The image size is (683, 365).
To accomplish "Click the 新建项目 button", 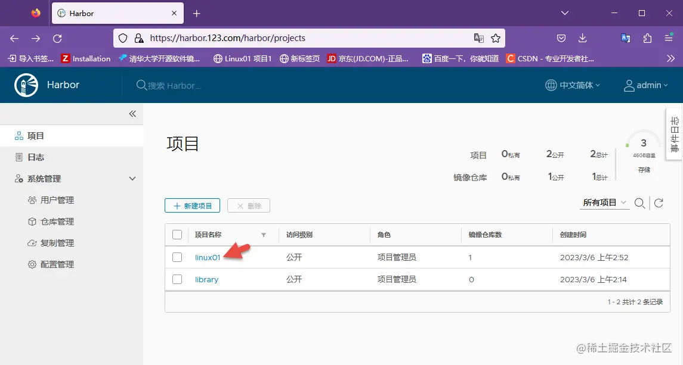I will (x=193, y=206).
